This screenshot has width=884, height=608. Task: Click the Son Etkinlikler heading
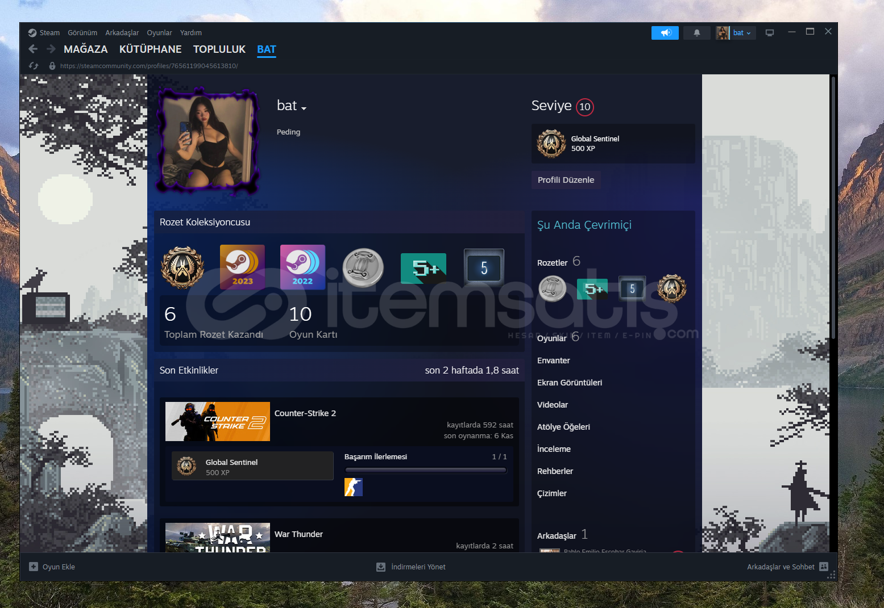click(189, 370)
